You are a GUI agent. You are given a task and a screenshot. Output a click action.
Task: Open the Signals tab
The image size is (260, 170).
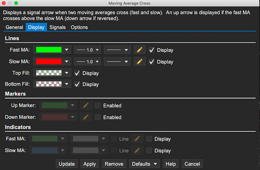tap(57, 27)
